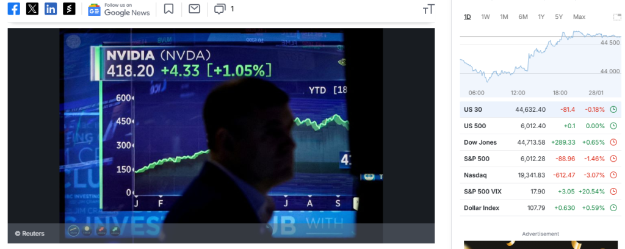Click the black S share icon
This screenshot has width=625, height=249.
[69, 9]
